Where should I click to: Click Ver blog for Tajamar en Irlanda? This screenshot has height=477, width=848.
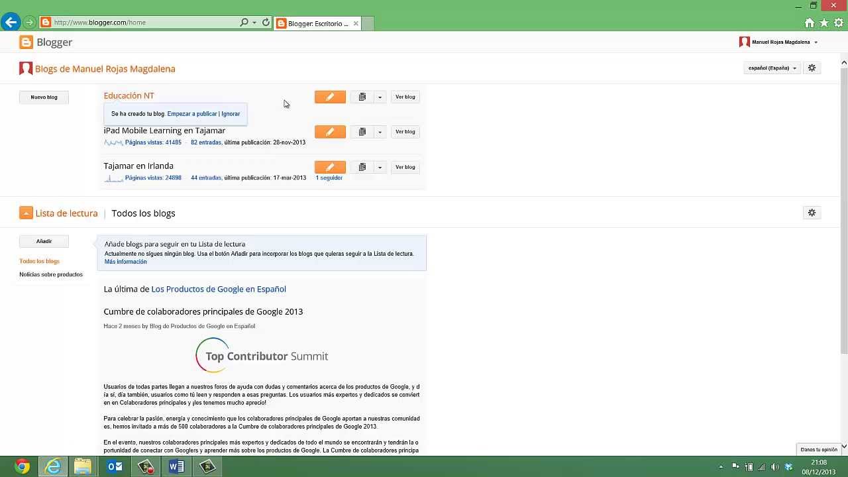pos(405,167)
